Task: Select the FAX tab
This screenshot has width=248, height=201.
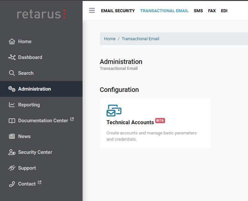Action: 212,11
